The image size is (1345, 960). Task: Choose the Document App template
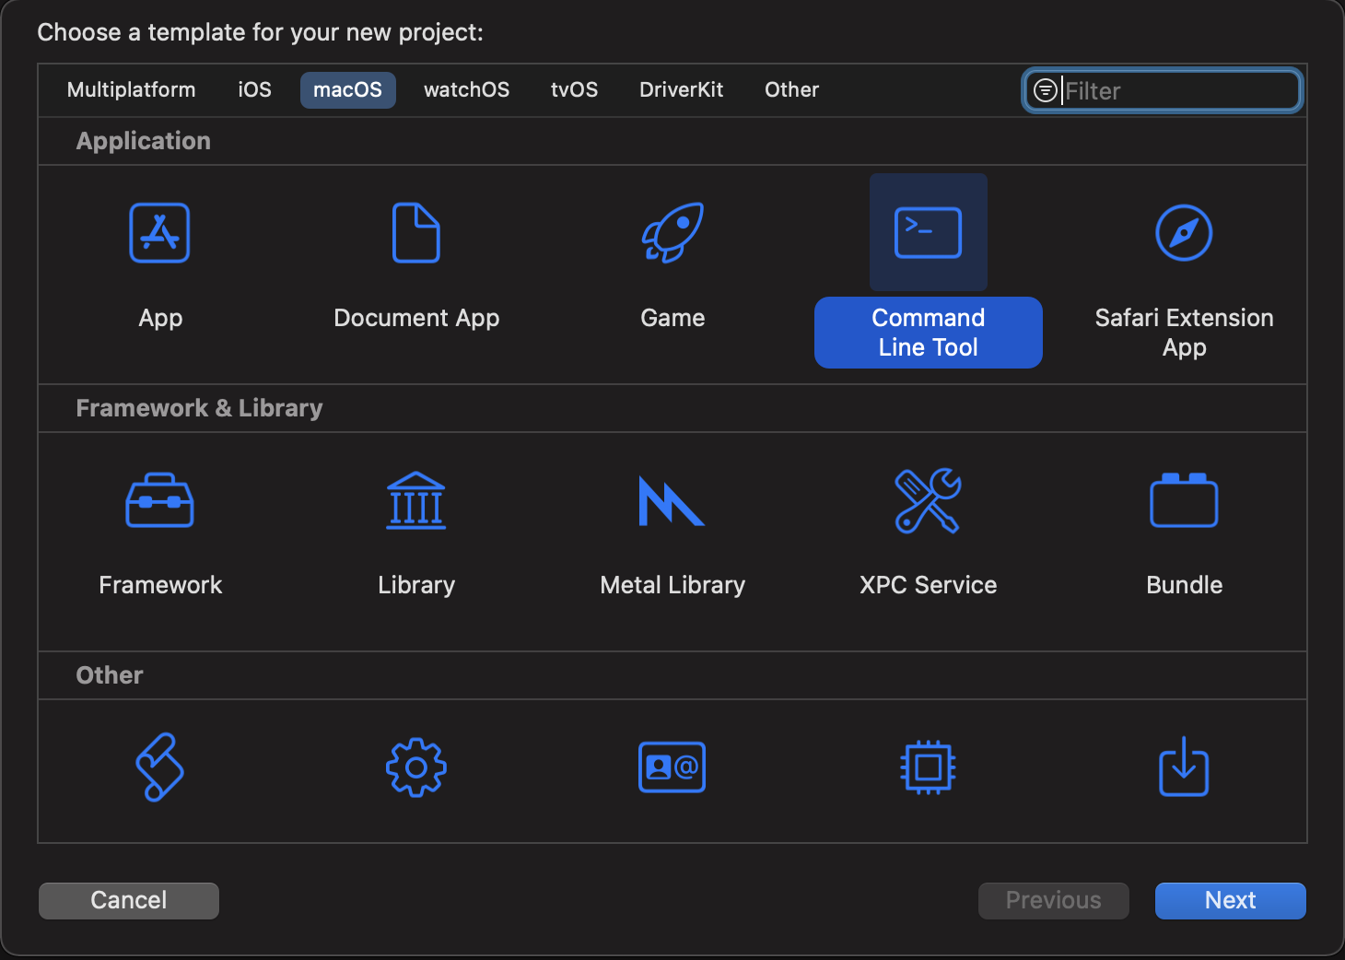(x=415, y=233)
